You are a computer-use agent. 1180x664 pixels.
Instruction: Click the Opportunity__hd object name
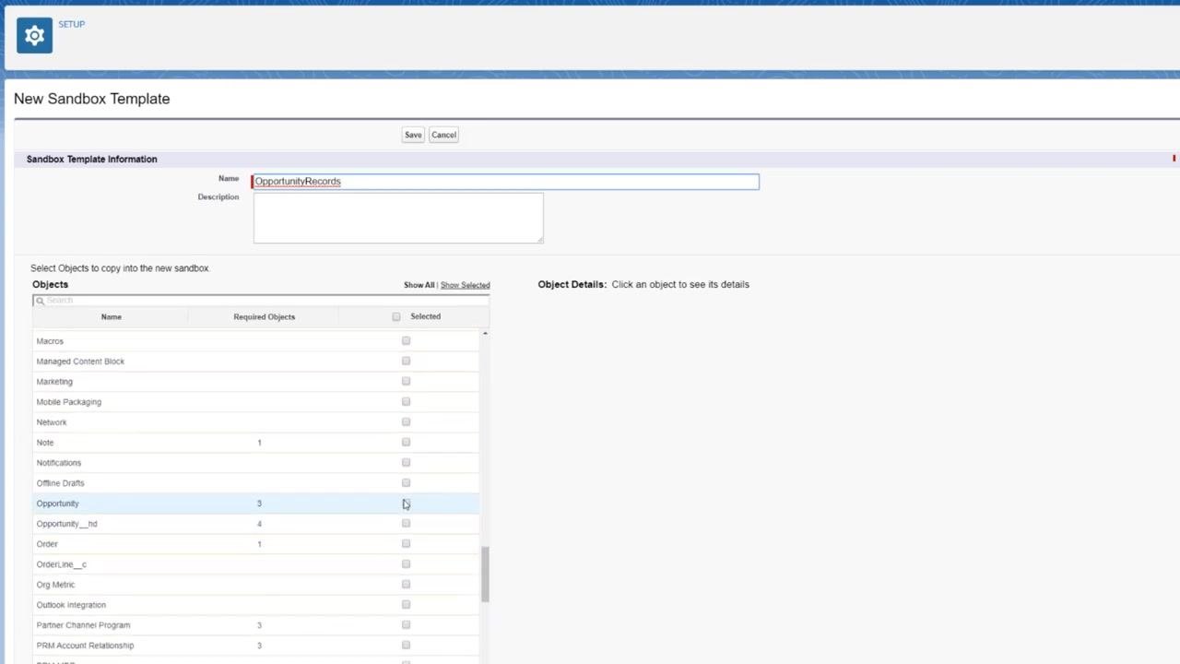[66, 524]
